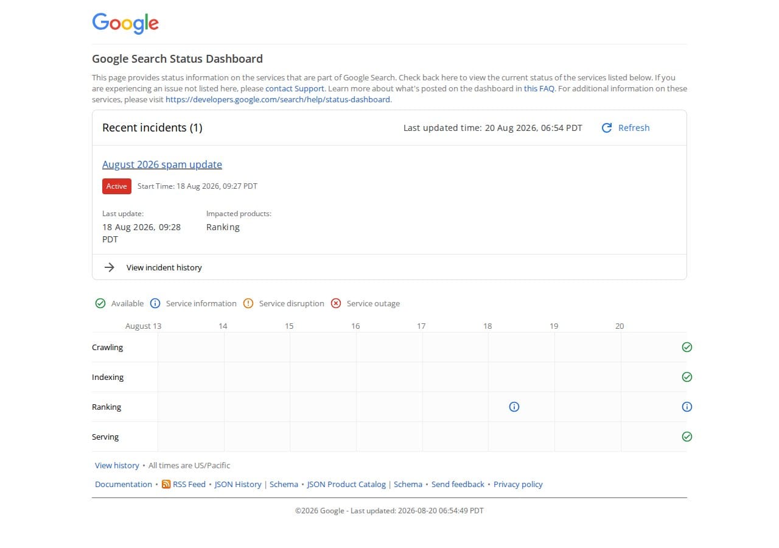Screen dimensions: 779x548
Task: Open the Privacy policy link
Action: click(x=518, y=484)
